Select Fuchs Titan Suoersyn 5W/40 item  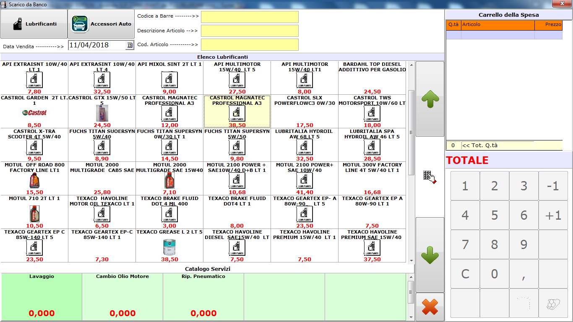click(102, 145)
